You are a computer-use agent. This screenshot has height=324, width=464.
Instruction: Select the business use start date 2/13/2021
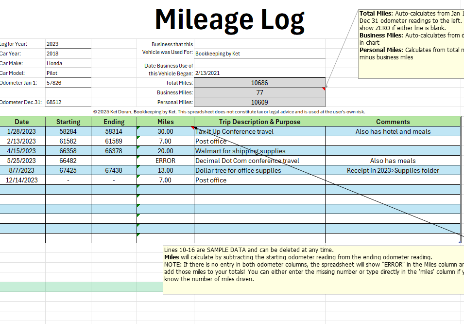[259, 73]
